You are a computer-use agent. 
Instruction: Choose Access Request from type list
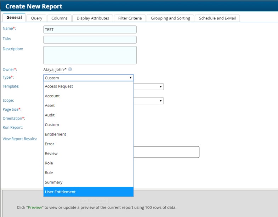59,86
